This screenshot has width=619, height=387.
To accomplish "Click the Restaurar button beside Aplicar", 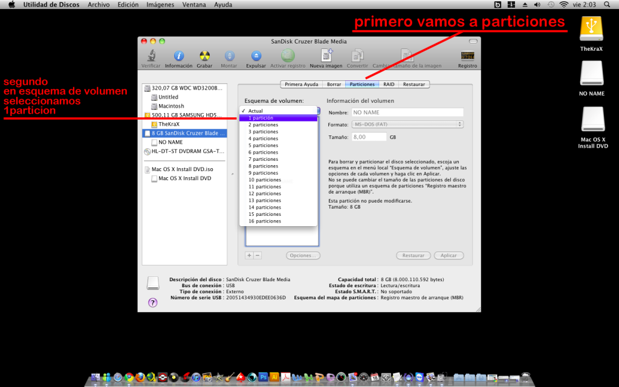I will 413,256.
